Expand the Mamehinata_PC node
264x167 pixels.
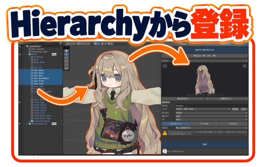27,124
